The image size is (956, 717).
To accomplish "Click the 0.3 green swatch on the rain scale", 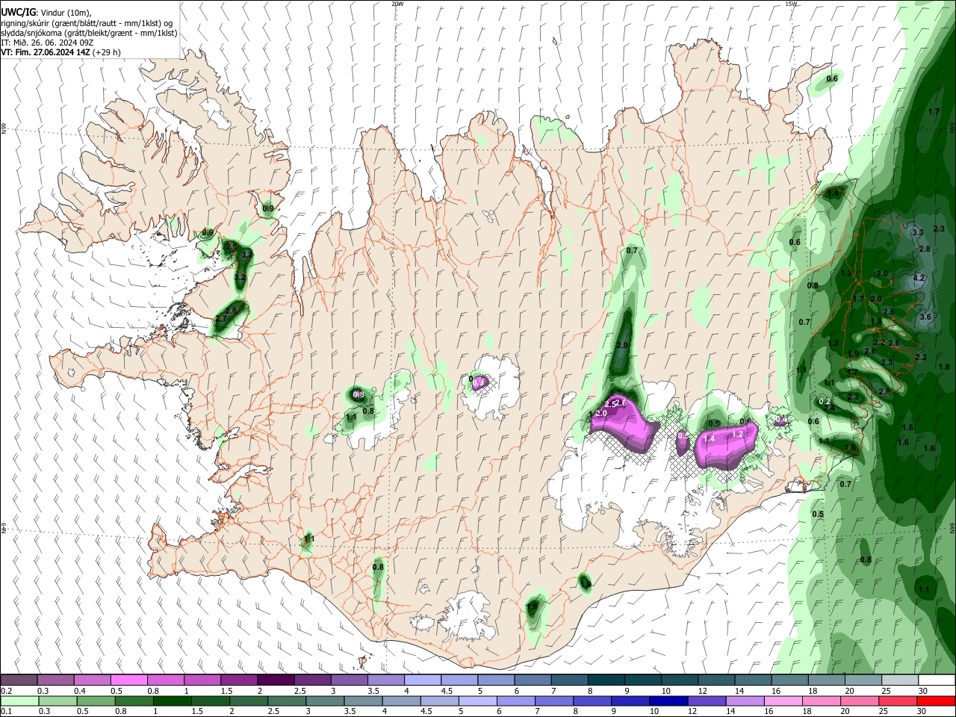I will coord(57,701).
